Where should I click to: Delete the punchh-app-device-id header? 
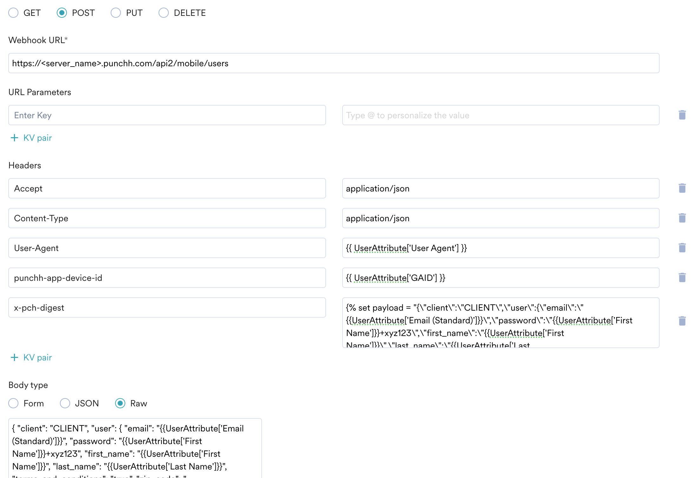click(682, 278)
